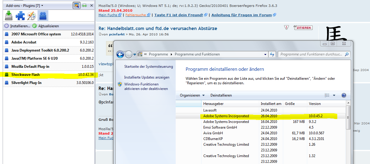Click the control panel icon in address bar
Image resolution: width=370 pixels, height=164 pixels.
140,54
